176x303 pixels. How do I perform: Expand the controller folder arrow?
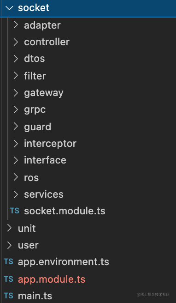16,42
